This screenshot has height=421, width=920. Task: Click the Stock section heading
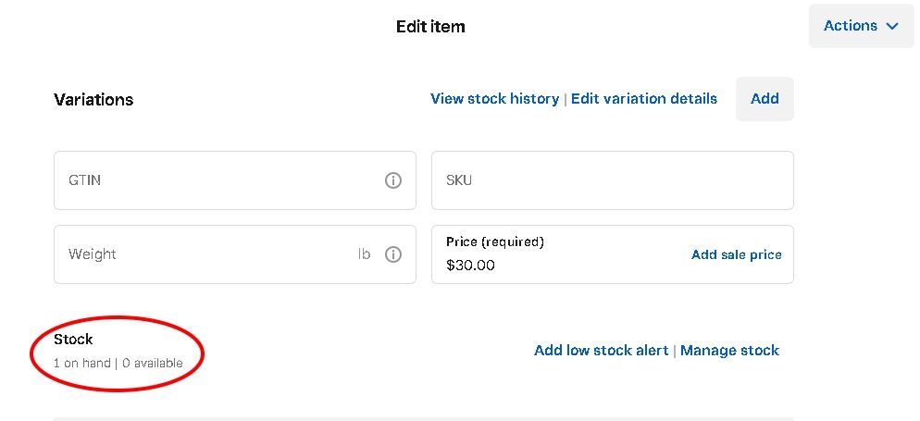click(73, 340)
